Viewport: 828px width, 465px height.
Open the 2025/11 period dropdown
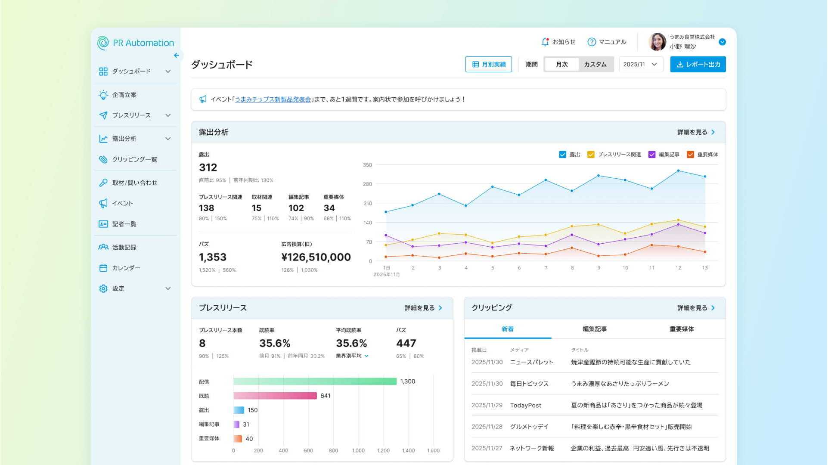tap(640, 65)
